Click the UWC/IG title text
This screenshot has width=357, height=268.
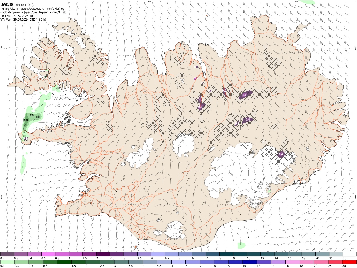click(7, 4)
